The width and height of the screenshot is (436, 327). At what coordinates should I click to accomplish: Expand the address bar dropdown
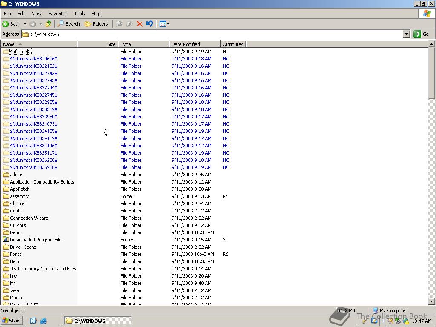407,34
